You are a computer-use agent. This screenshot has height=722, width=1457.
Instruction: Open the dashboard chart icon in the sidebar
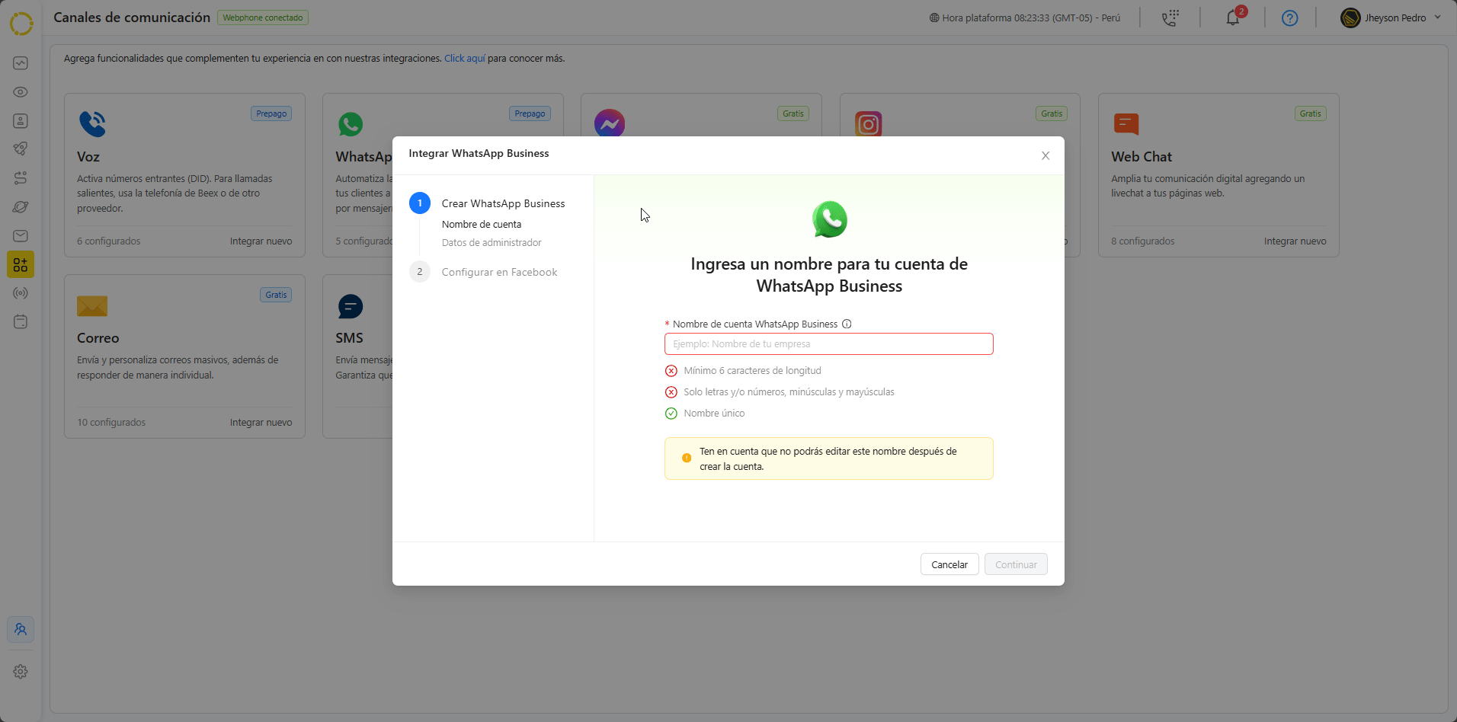pyautogui.click(x=21, y=63)
